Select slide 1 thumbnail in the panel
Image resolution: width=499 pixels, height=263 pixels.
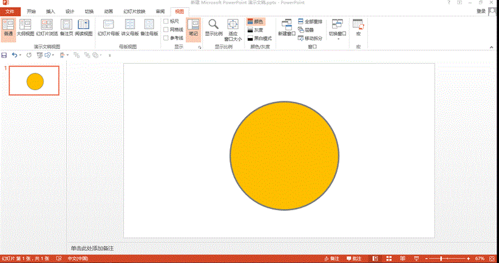click(x=35, y=81)
